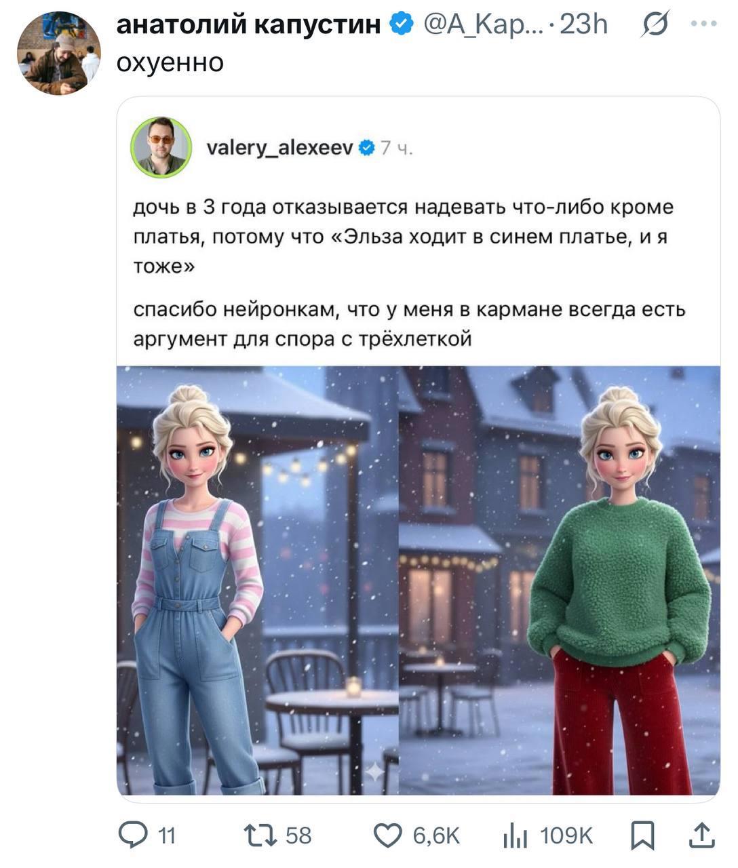738x868 pixels.
Task: Open Elsa in denim overalls image
Action: [x=257, y=580]
